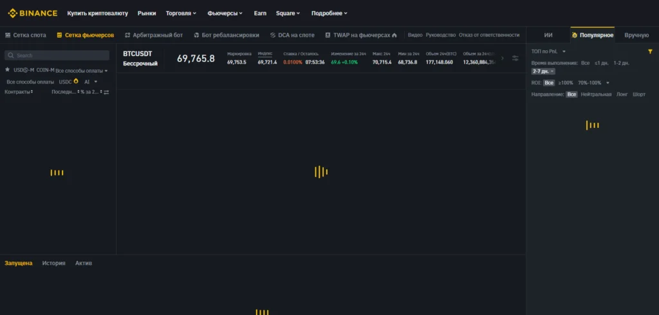
Task: Open the Руководство link
Action: pos(440,35)
